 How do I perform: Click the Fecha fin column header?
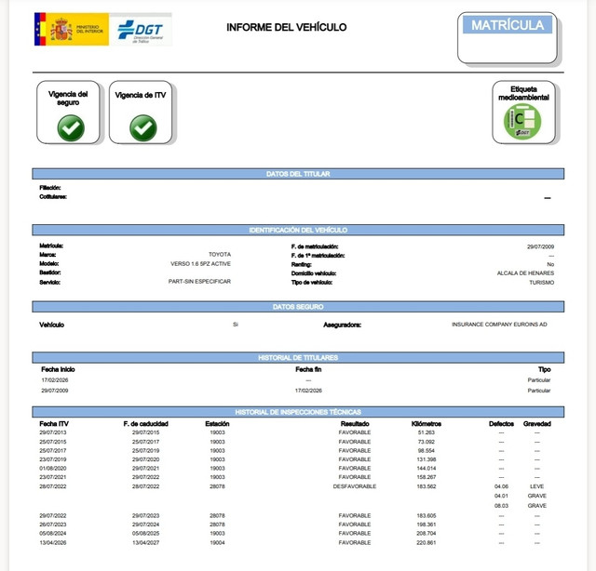[x=308, y=369]
